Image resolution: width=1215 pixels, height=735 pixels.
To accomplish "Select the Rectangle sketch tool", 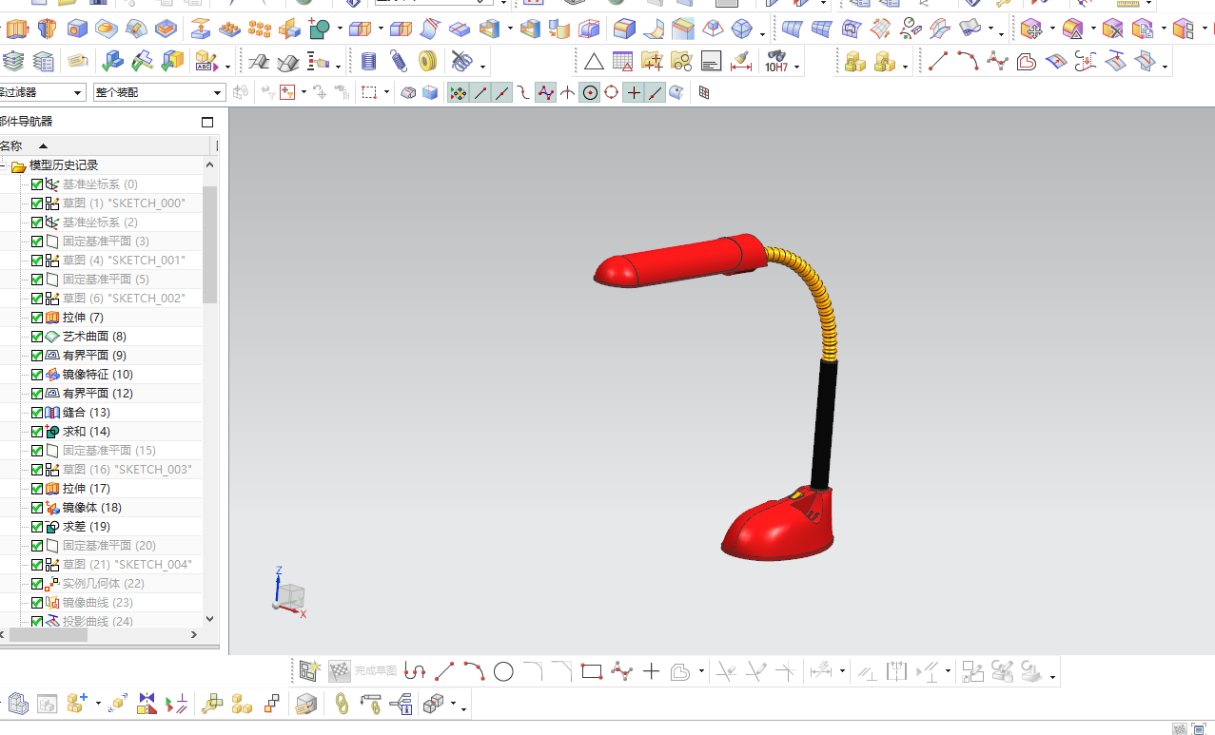I will tap(592, 671).
